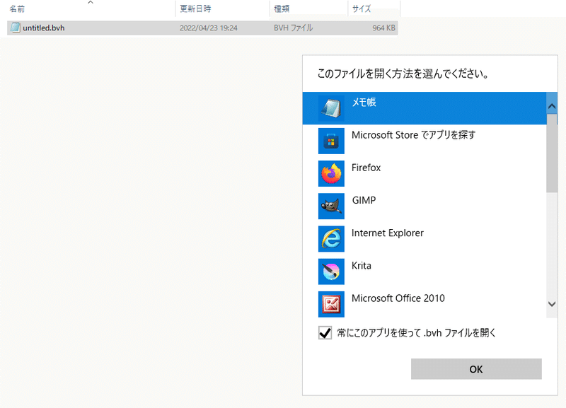Click the Internet Explorer icon
This screenshot has height=408, width=566.
pos(331,239)
